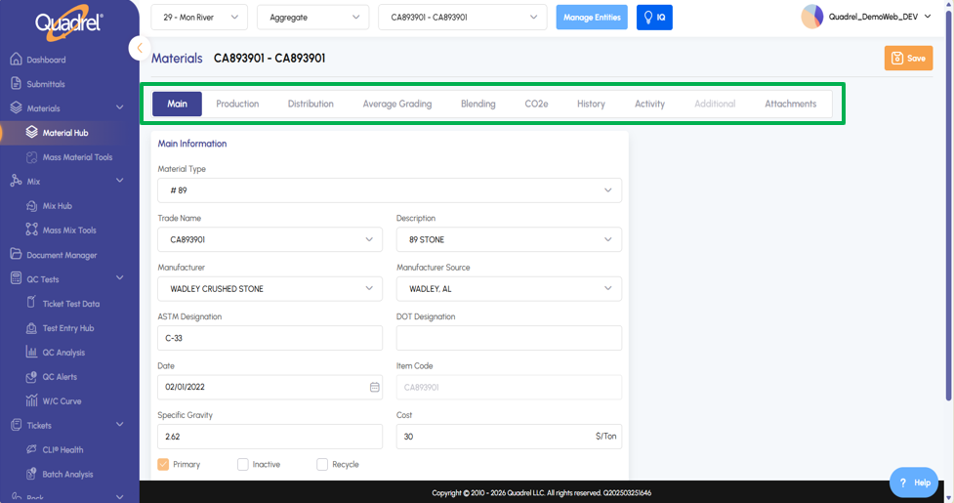Collapse the Materials sidebar section chevron
Image resolution: width=954 pixels, height=503 pixels.
point(120,107)
